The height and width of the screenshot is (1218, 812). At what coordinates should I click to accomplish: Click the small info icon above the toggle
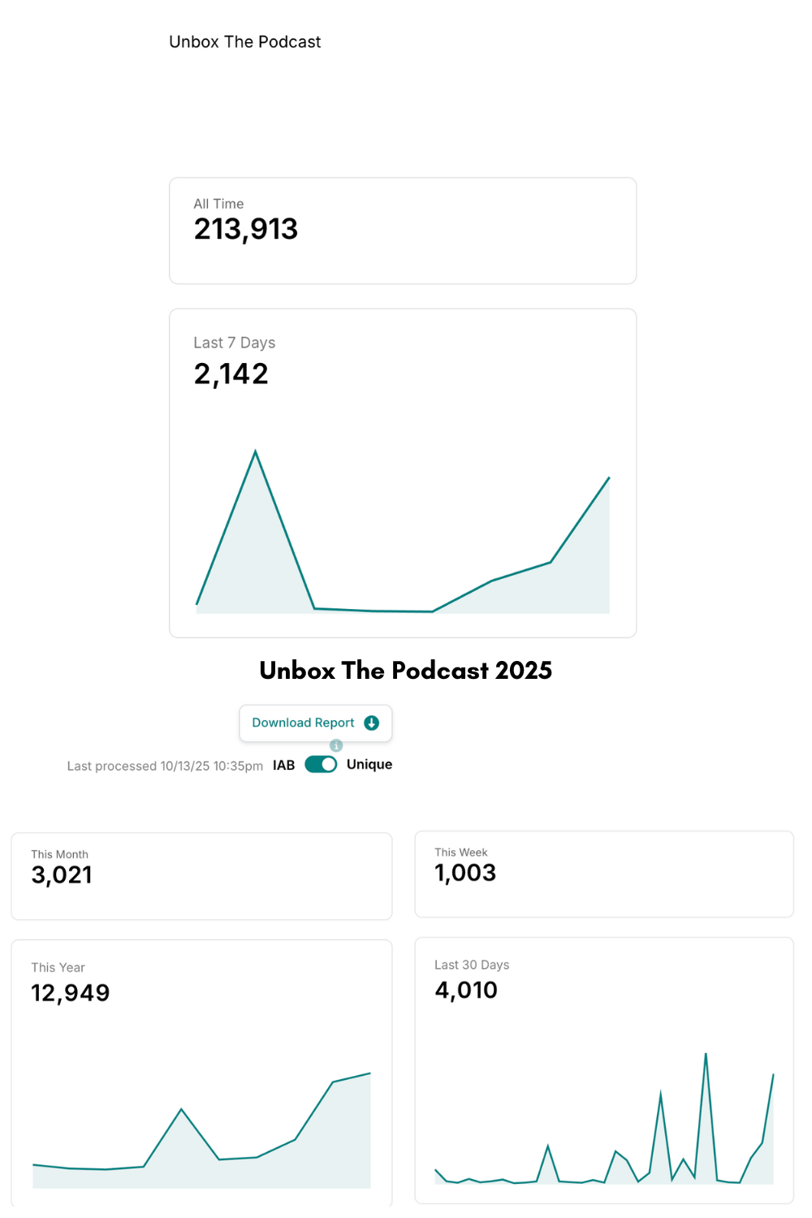pyautogui.click(x=336, y=745)
